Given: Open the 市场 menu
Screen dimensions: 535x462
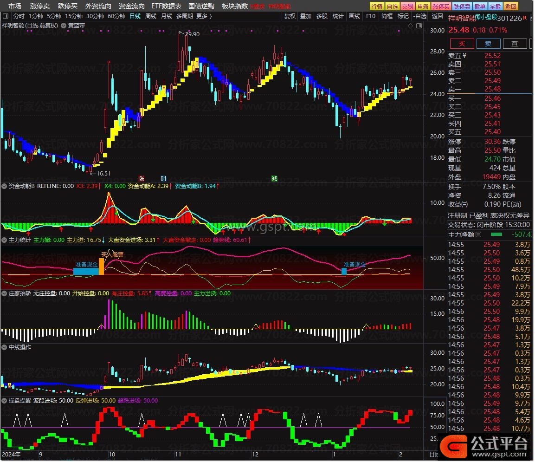Looking at the screenshot, I should click(x=15, y=6).
